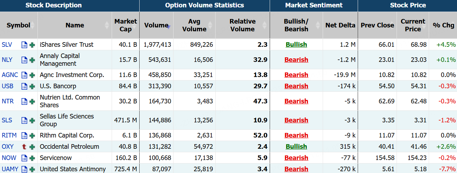Sort by the Market Cap column header
Screen dimensions: 457x173
click(125, 25)
